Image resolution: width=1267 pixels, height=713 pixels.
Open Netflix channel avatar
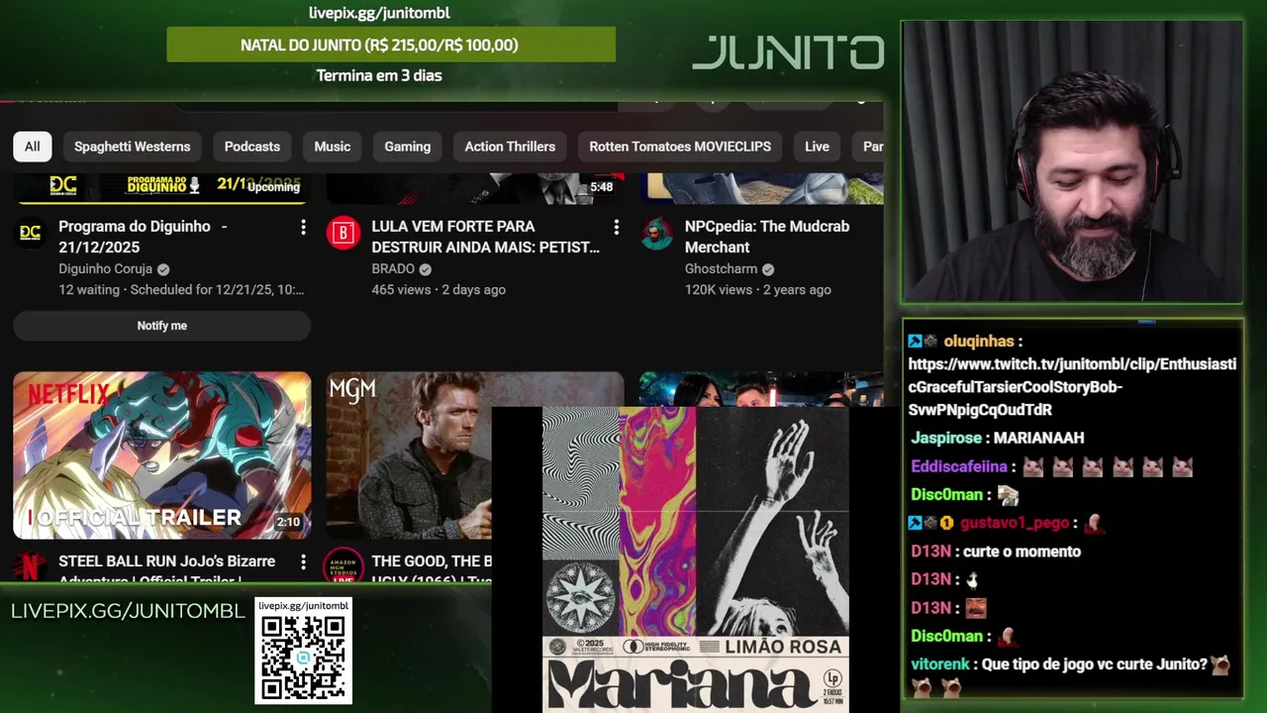tap(31, 565)
